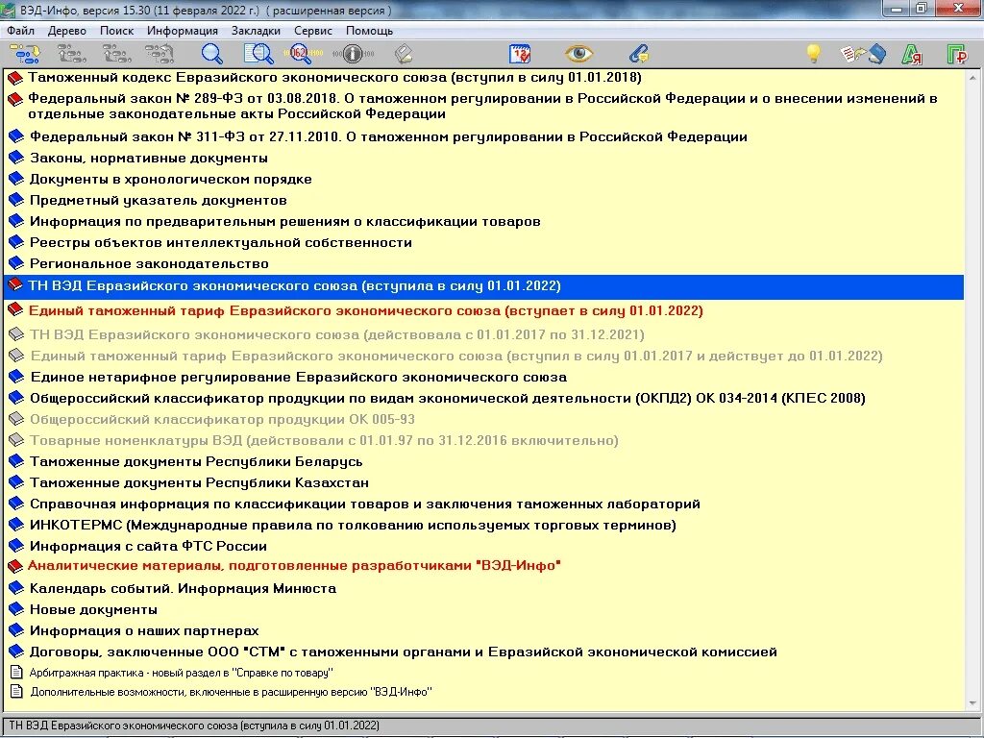Click book icon beside Законы, нормативные документы

15,159
